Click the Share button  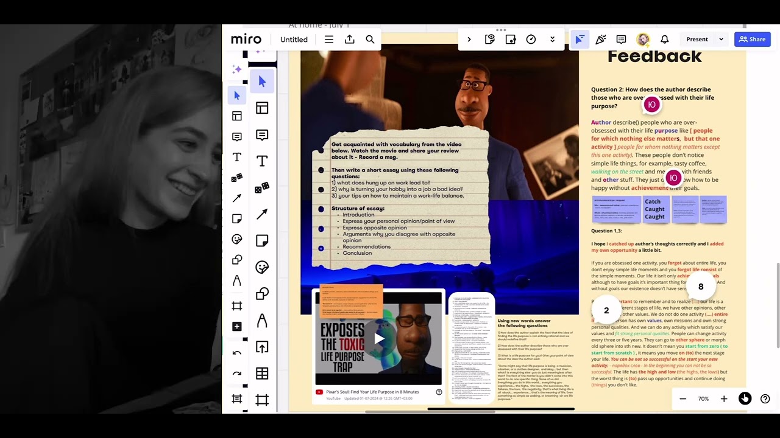click(753, 40)
